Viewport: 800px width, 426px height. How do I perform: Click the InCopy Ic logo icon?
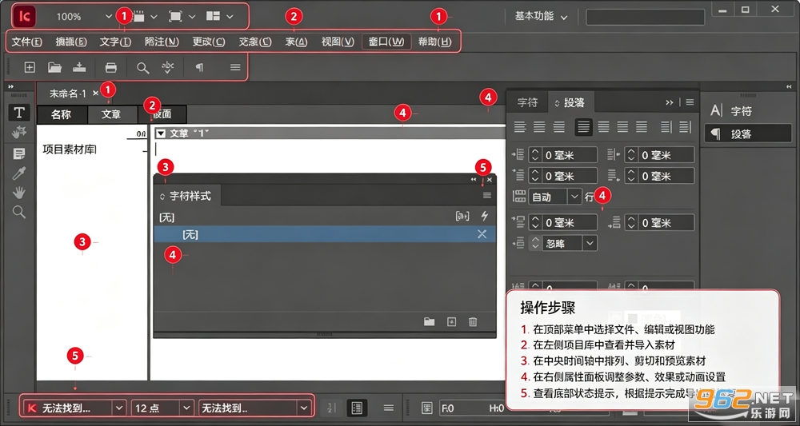(24, 16)
